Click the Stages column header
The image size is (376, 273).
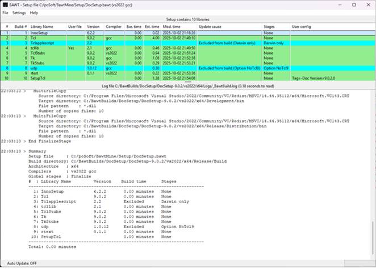(x=270, y=27)
